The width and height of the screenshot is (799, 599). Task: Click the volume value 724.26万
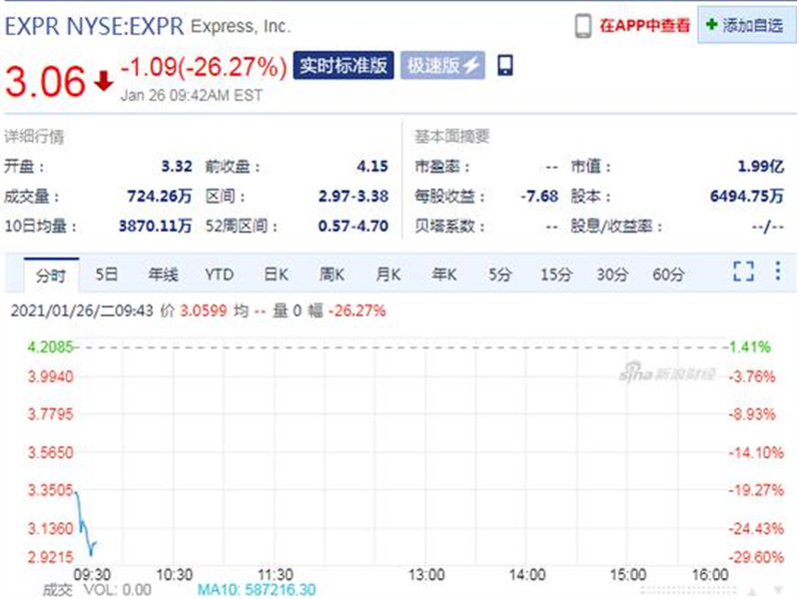point(160,196)
